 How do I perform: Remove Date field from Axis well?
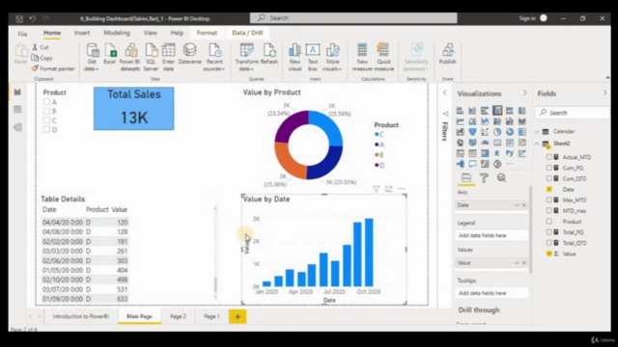tap(524, 205)
